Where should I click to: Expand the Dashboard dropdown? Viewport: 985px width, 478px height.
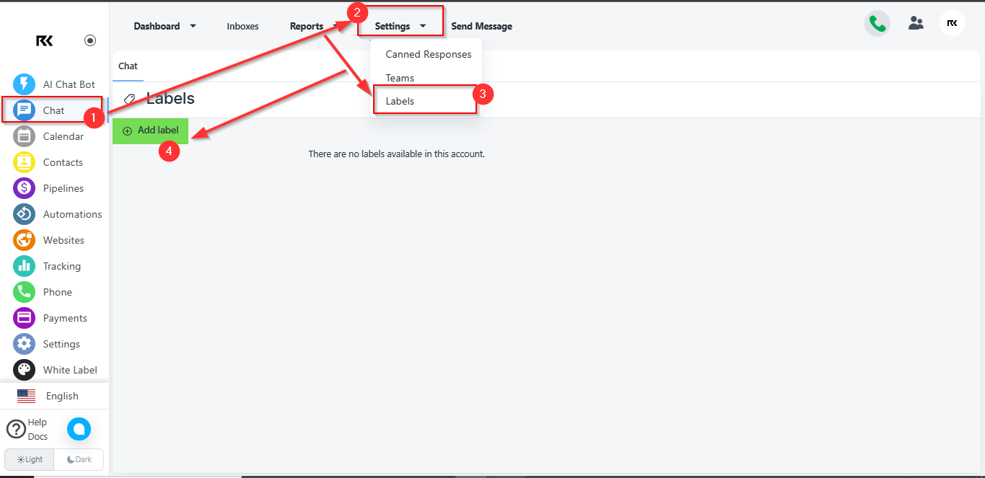click(165, 26)
